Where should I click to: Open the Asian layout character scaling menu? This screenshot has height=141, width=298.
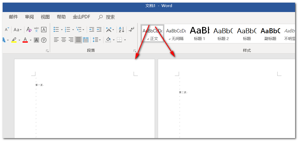[x=110, y=30]
